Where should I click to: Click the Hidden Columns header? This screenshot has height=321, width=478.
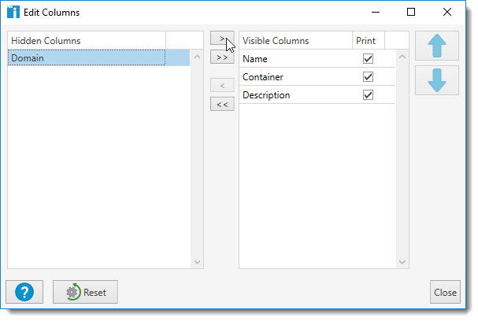point(87,40)
